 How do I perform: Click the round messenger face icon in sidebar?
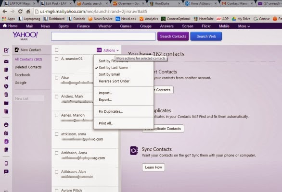tap(6, 125)
